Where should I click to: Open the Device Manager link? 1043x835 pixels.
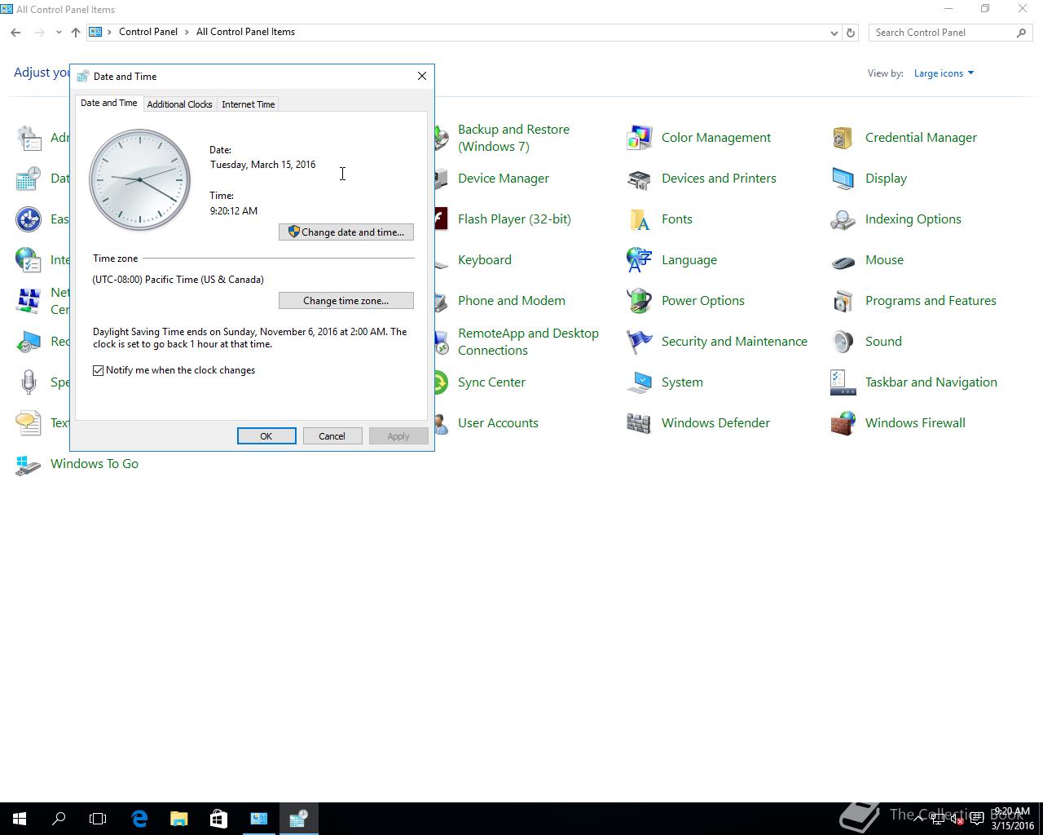pos(504,179)
